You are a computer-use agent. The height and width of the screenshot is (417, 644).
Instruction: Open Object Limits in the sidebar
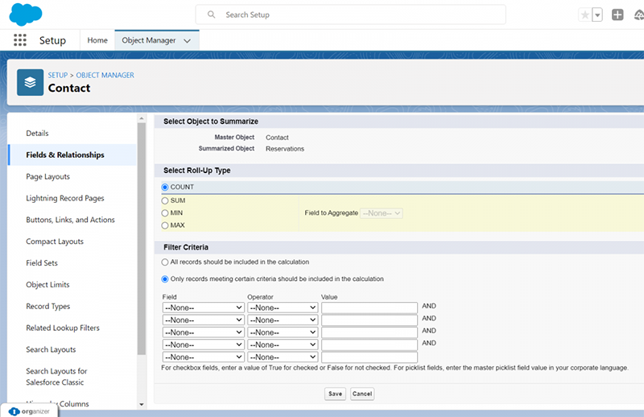coord(47,285)
